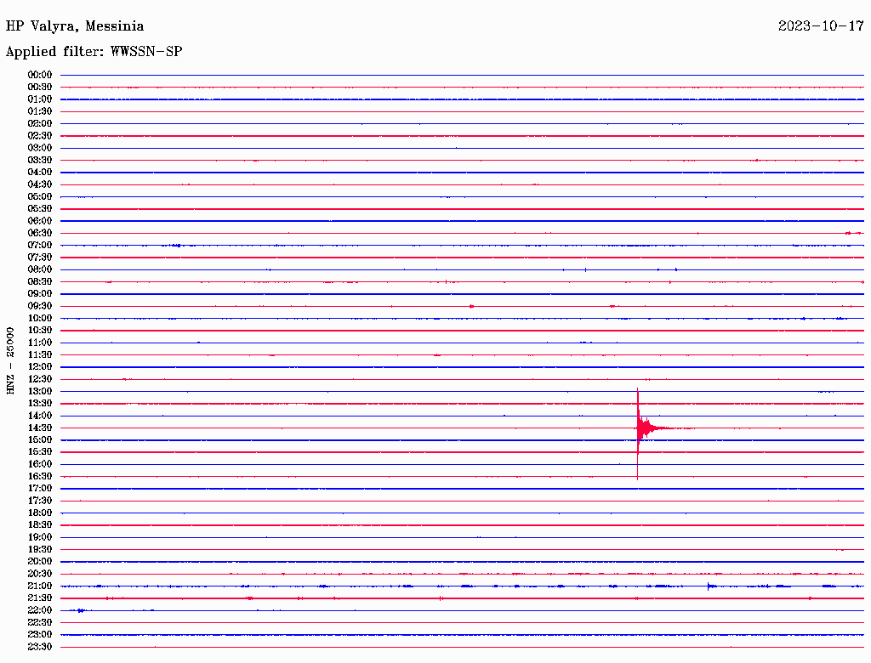
Task: Select the 19:00 time label
Action: coord(40,537)
